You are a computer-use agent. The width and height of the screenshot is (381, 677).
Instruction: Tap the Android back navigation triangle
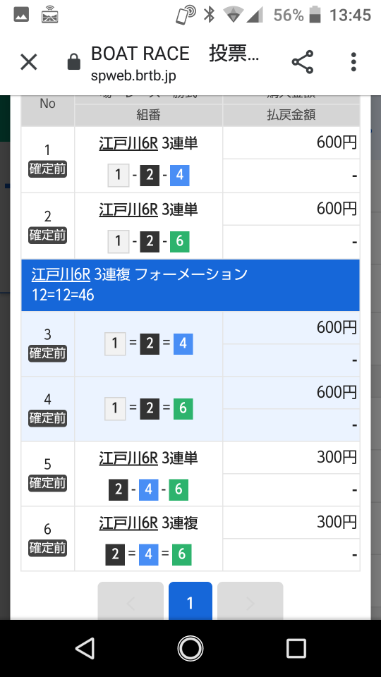pos(85,648)
